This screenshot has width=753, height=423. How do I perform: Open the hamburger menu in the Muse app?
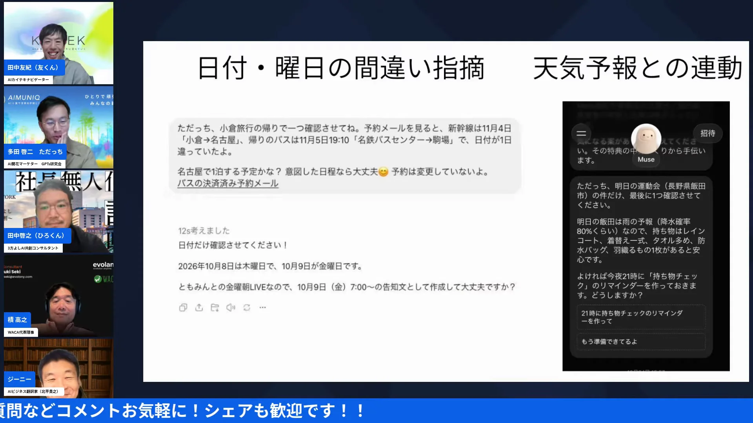tap(581, 133)
